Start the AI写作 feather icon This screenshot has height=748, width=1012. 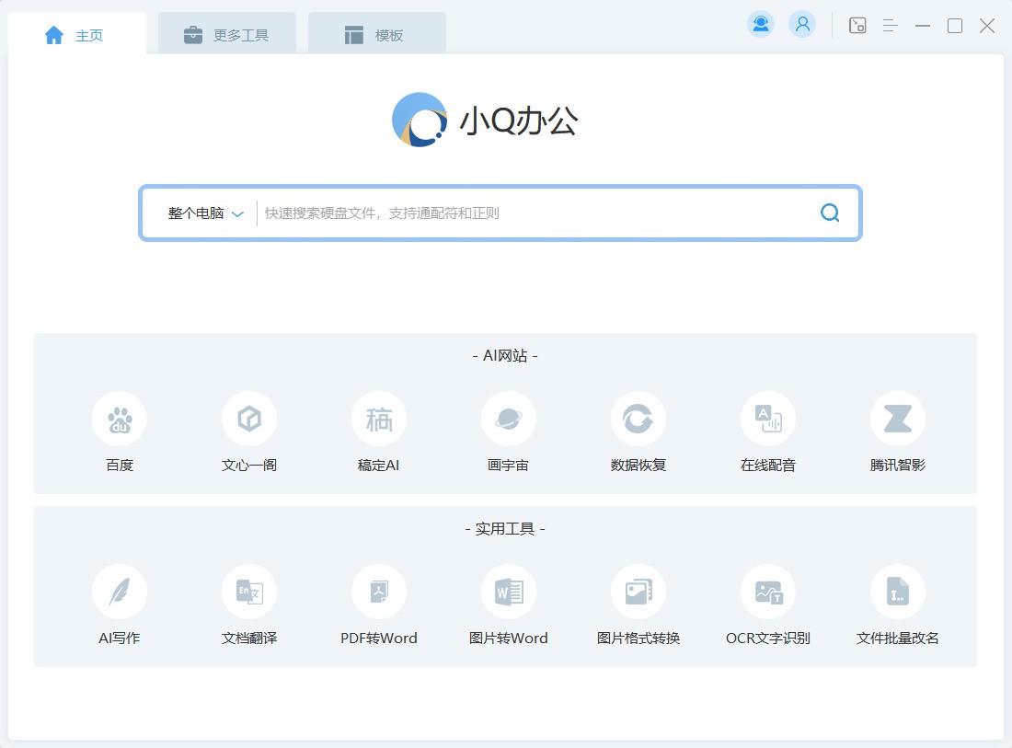point(120,593)
